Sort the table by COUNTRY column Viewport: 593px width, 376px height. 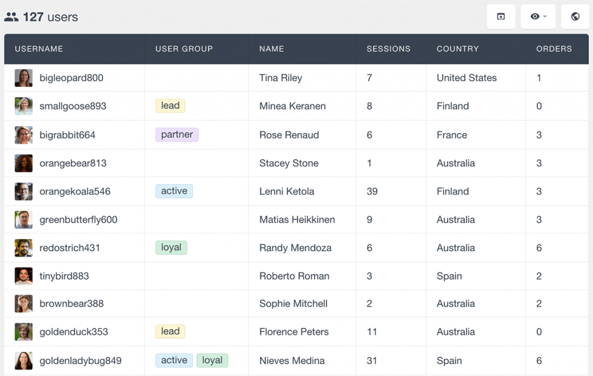point(457,49)
